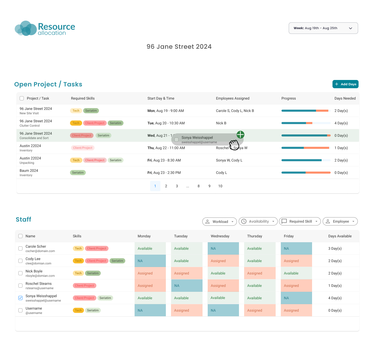The width and height of the screenshot is (372, 364).
Task: Click the chat bubble icon in Required Skill filter
Action: point(284,221)
